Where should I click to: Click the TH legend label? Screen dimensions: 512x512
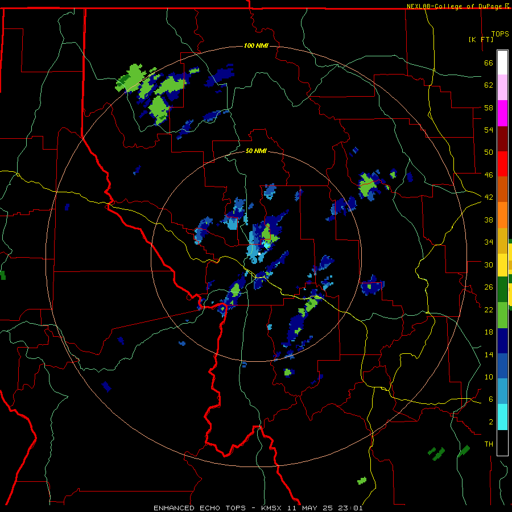[489, 444]
